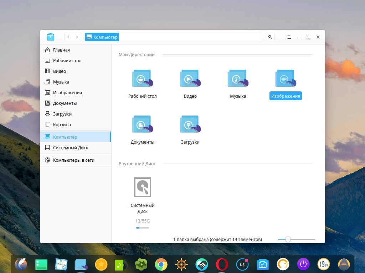Open the blue clipboard checkmark dock icon
The width and height of the screenshot is (365, 273).
pyautogui.click(x=263, y=264)
